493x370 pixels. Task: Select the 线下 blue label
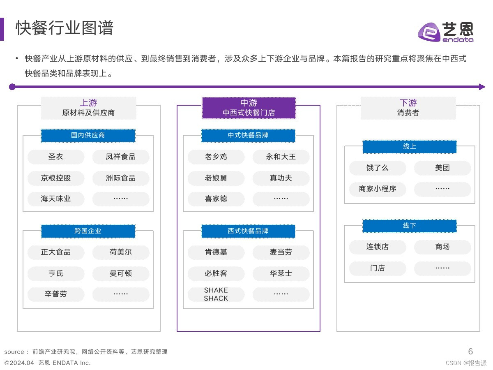tap(410, 226)
